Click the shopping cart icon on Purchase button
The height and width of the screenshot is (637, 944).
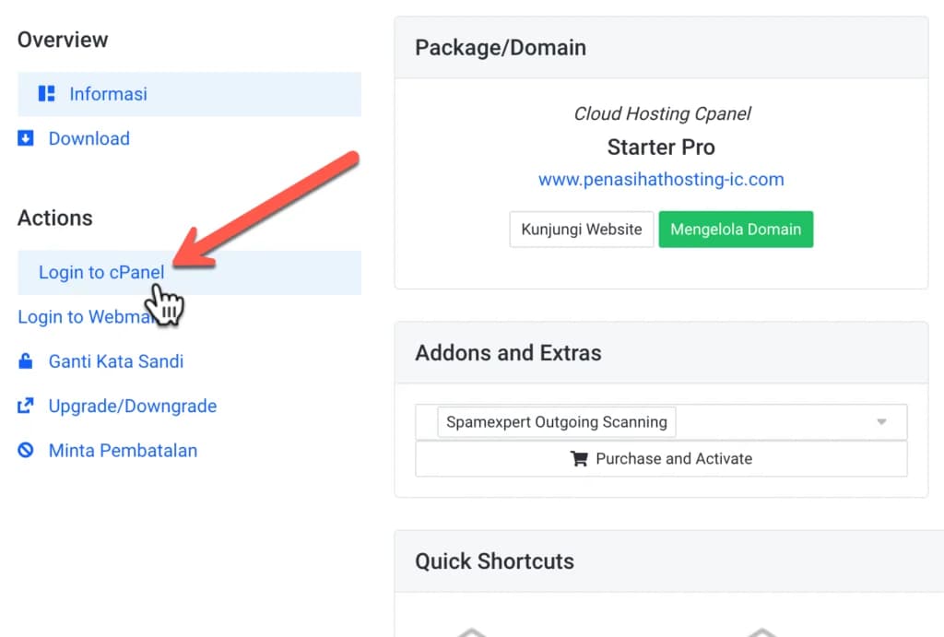[579, 458]
